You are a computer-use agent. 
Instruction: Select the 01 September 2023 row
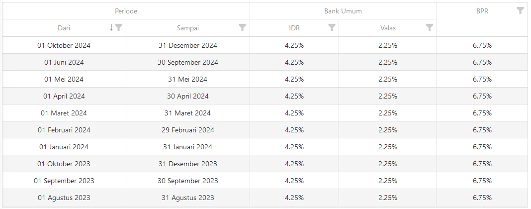tap(265, 181)
